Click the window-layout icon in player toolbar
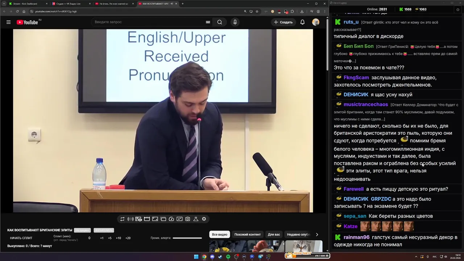 (x=163, y=219)
